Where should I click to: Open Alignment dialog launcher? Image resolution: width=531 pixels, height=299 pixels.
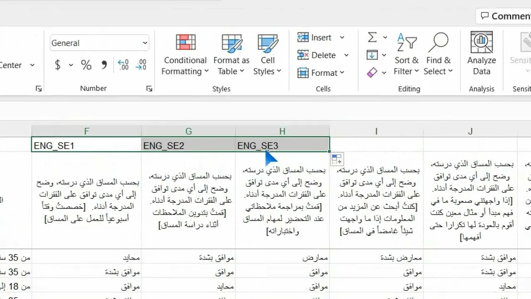39,88
